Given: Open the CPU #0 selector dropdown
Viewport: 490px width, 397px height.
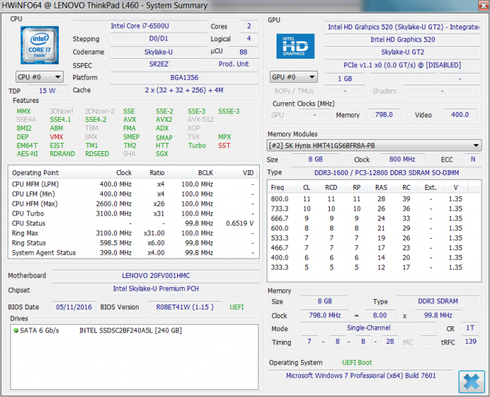Looking at the screenshot, I should pyautogui.click(x=39, y=77).
